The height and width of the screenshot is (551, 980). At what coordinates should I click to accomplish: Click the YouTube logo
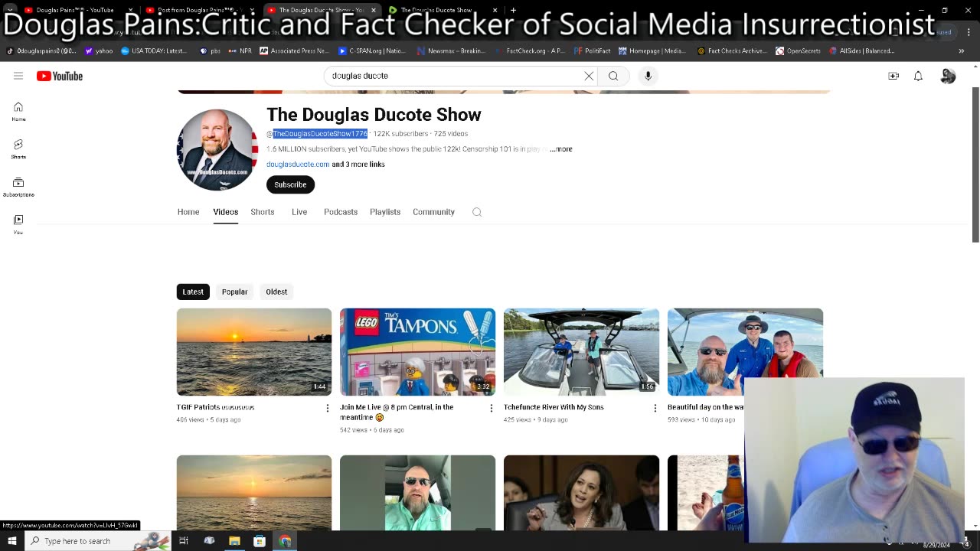tap(60, 76)
